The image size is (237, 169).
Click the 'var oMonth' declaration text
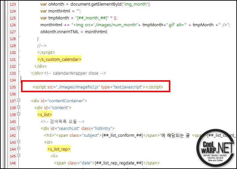(52, 4)
